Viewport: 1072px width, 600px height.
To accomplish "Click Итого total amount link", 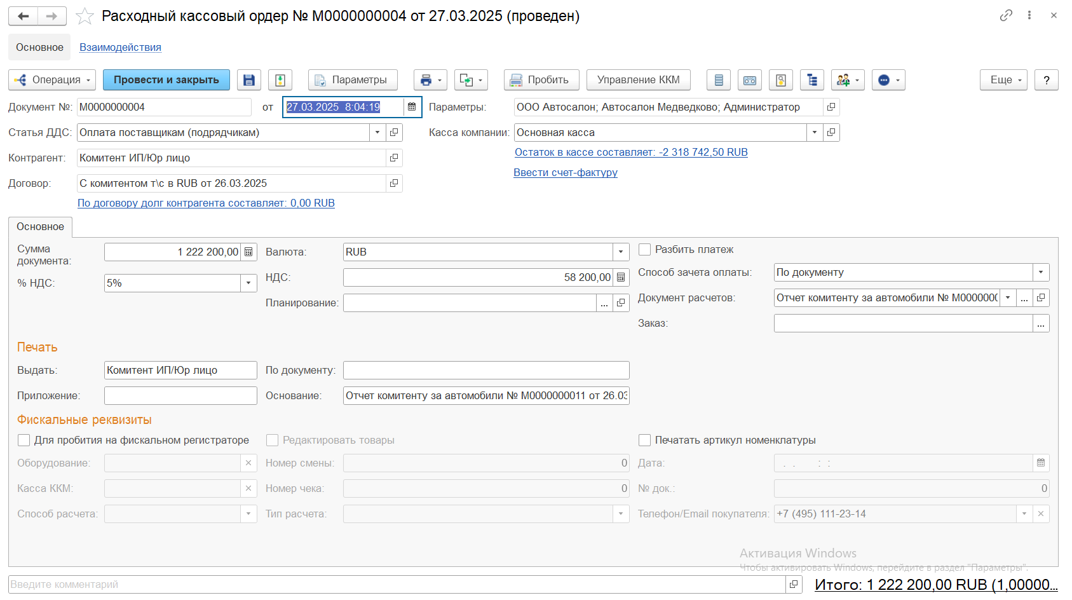I will click(x=936, y=585).
